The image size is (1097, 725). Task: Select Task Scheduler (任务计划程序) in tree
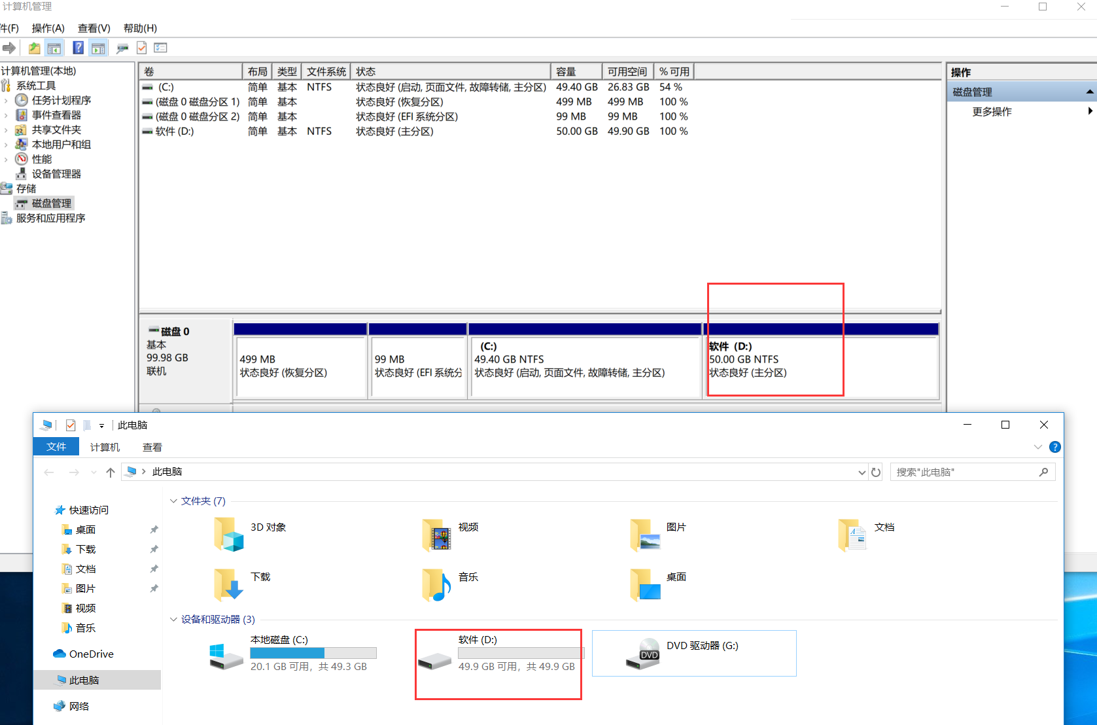61,100
